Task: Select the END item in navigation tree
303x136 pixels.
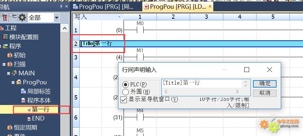Action: tap(38, 119)
